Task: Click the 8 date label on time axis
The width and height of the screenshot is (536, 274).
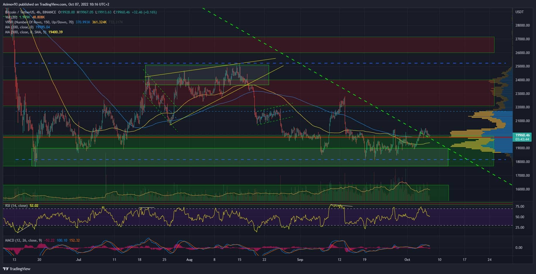Action: click(214, 260)
